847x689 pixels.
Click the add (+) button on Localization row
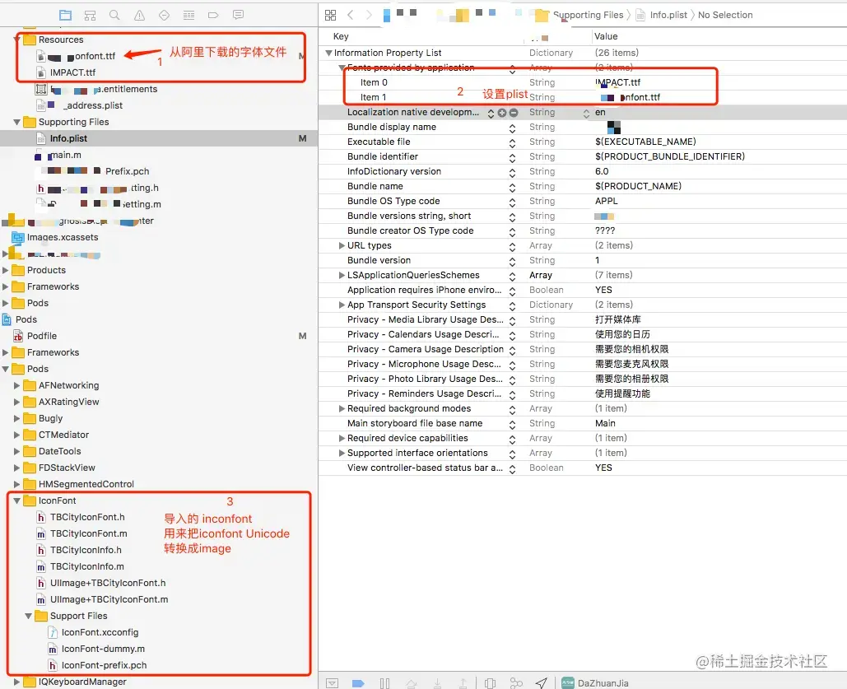point(502,113)
